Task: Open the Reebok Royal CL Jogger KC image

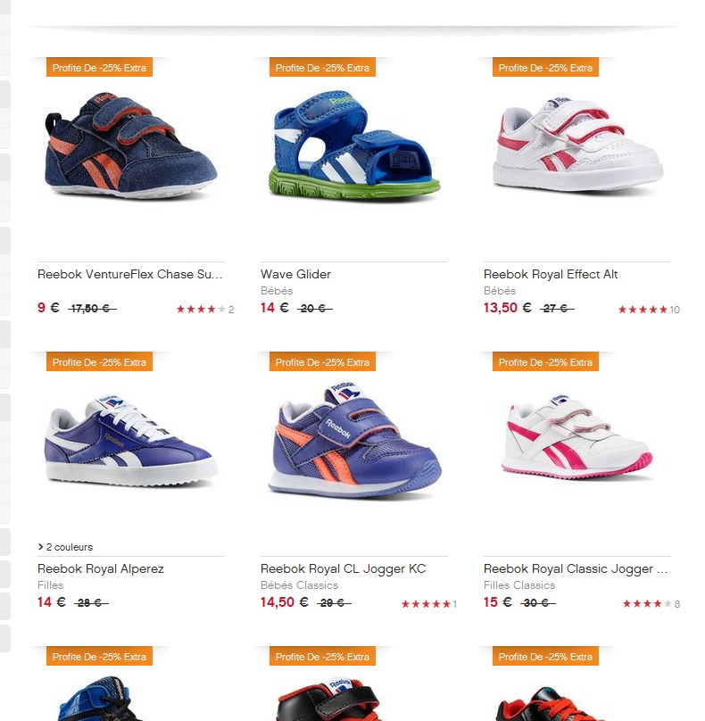Action: (x=354, y=439)
